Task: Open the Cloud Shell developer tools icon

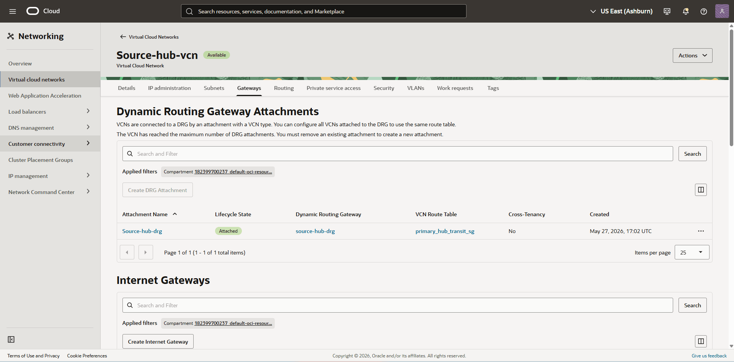Action: click(x=667, y=11)
